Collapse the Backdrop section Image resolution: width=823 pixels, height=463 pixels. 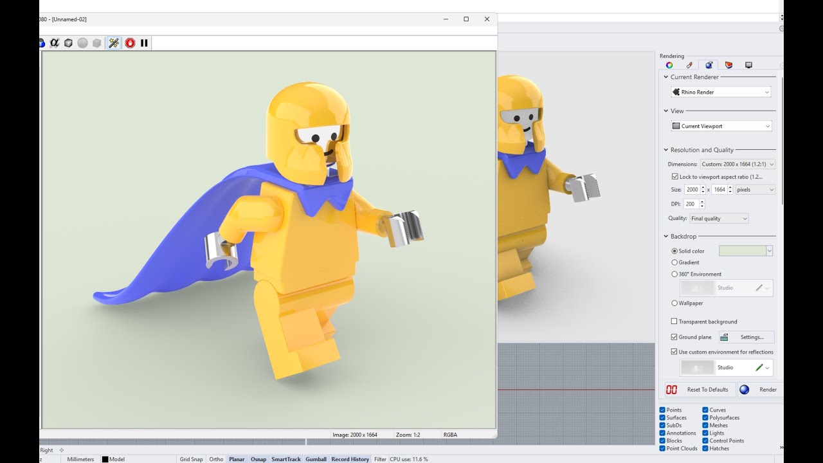666,237
